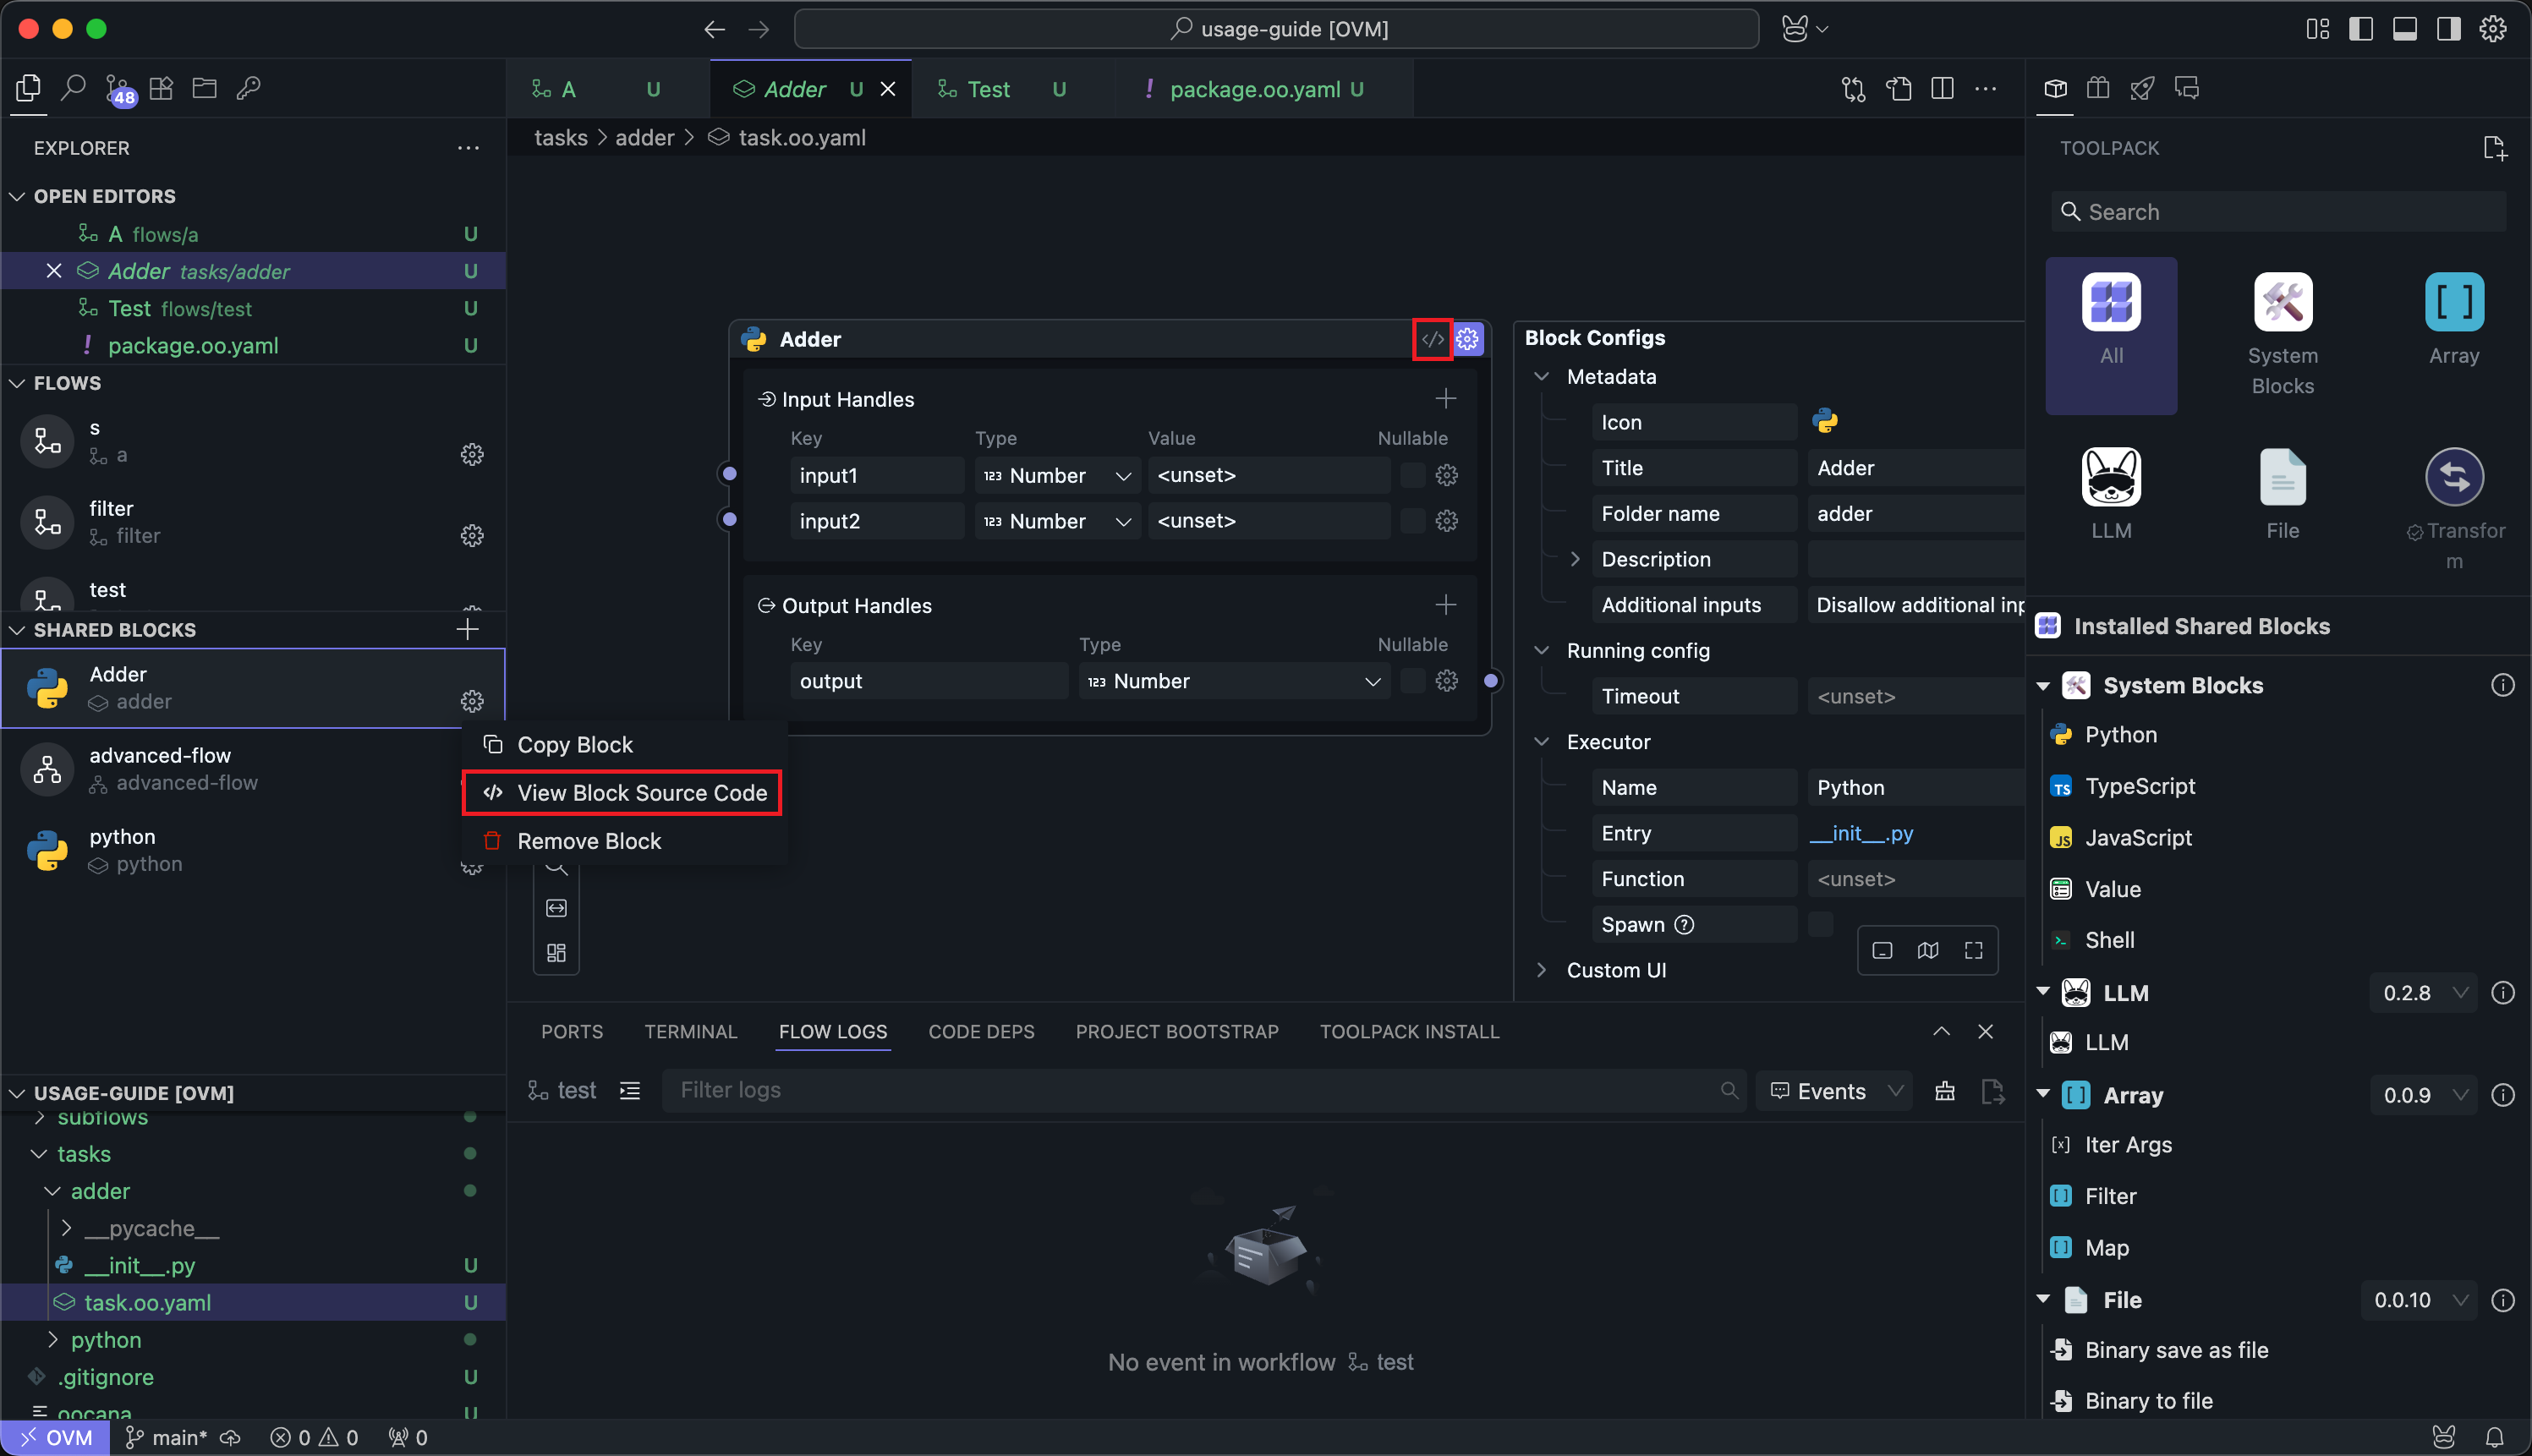Click the Adder block settings gear icon
2532x1456 pixels.
pos(1467,339)
